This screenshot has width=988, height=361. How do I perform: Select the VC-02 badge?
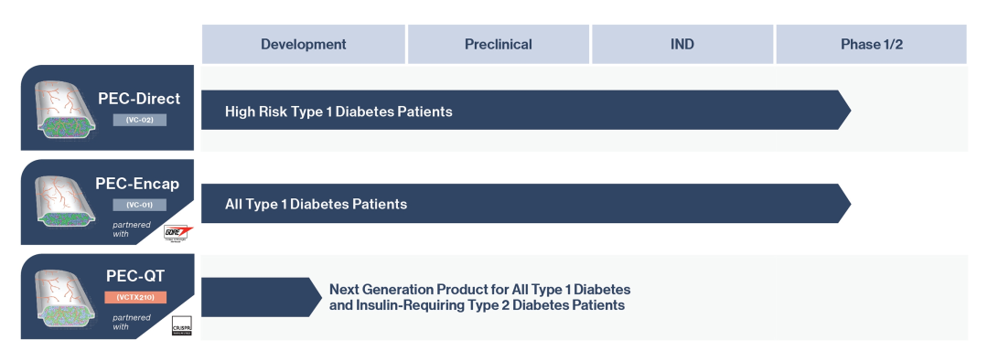click(x=140, y=119)
